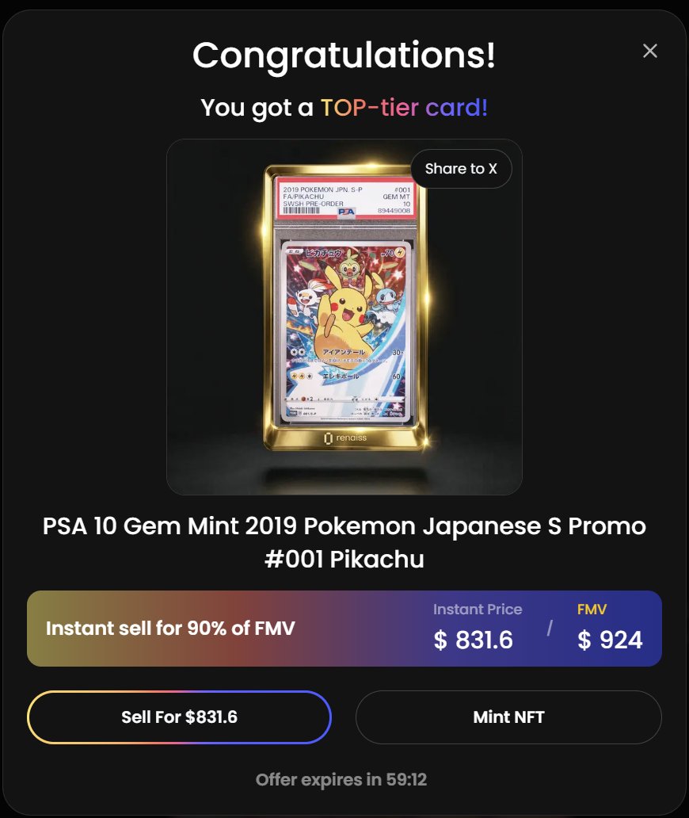The width and height of the screenshot is (689, 818).
Task: Click the FMV label in yellow
Action: pos(592,610)
